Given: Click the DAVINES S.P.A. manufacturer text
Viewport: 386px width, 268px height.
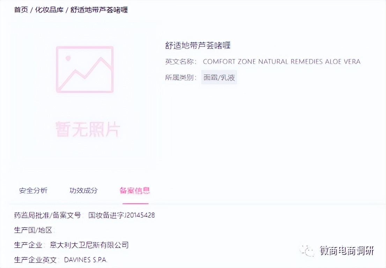Looking at the screenshot, I should [87, 260].
